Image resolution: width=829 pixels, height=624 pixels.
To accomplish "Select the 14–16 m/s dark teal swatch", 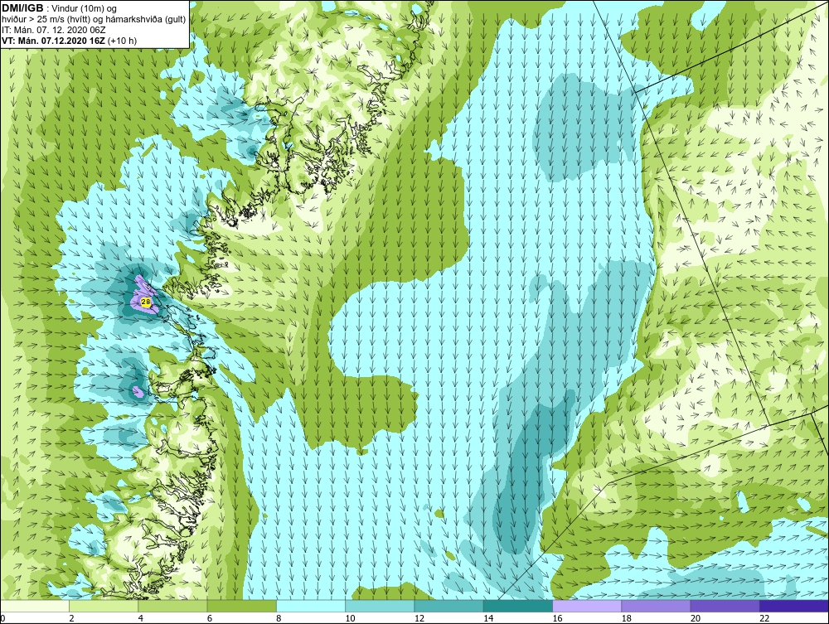I will [x=518, y=606].
